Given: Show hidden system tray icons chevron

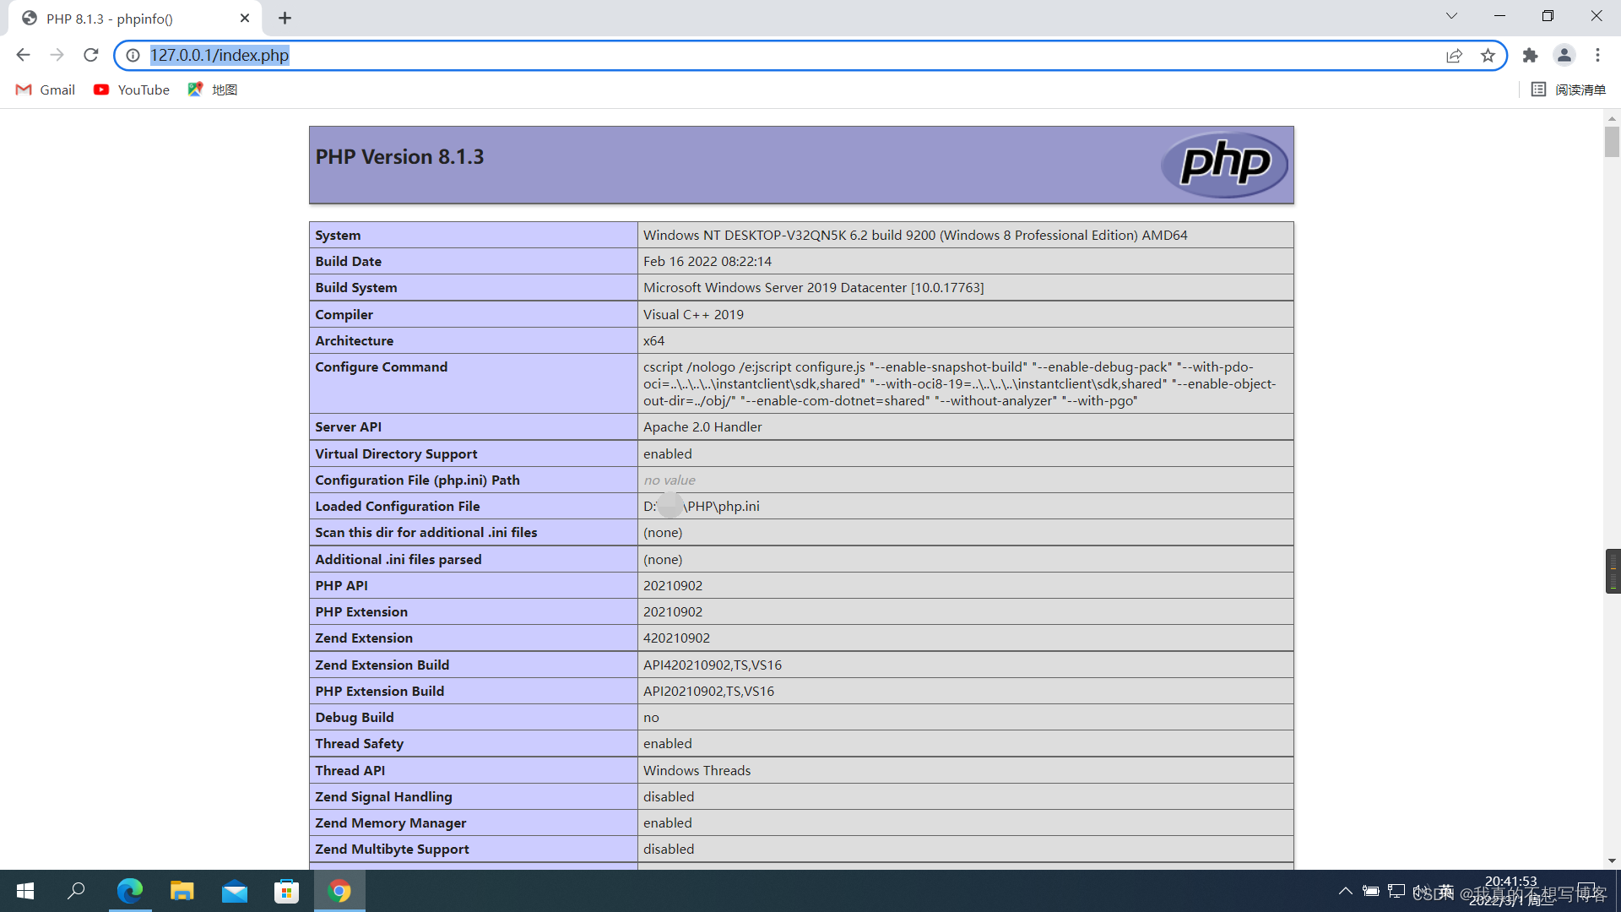Looking at the screenshot, I should tap(1345, 891).
